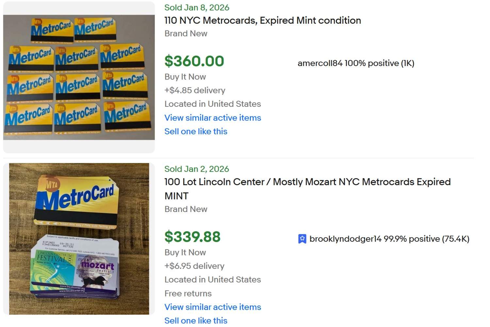View similar active items for the Mozart Metrocards listing

tap(213, 307)
